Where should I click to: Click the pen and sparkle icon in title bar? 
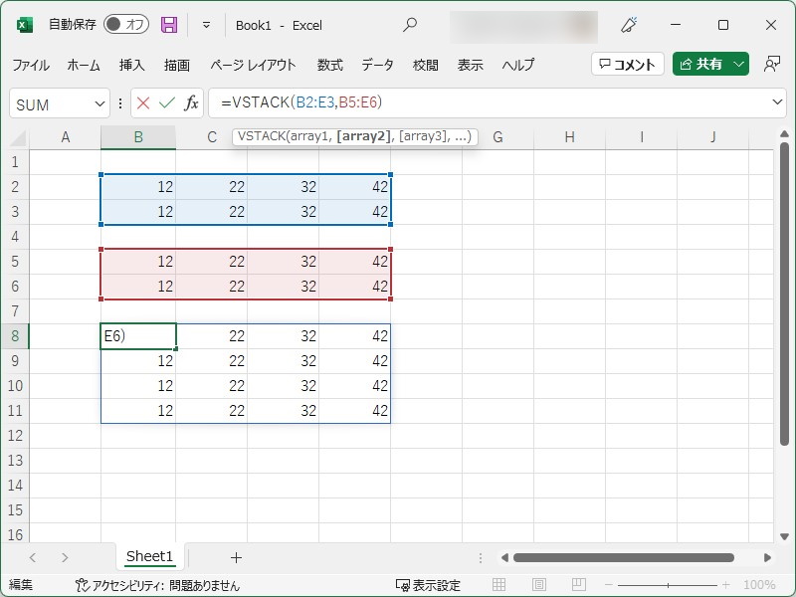pyautogui.click(x=629, y=24)
